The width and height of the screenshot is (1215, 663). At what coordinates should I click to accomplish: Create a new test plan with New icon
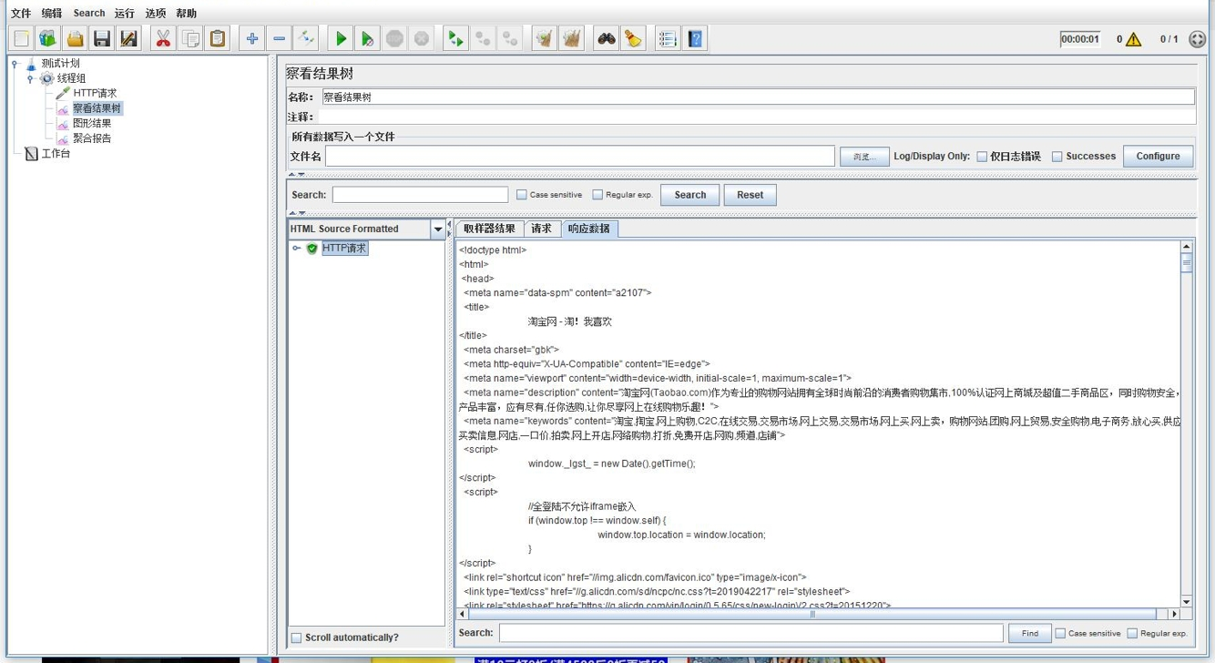coord(21,38)
